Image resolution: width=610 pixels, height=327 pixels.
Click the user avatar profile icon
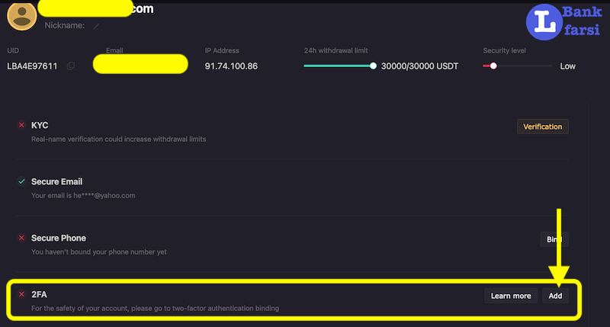[21, 16]
